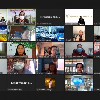
Task: Select the highlighted active speaker video tile
Action: 21,17
